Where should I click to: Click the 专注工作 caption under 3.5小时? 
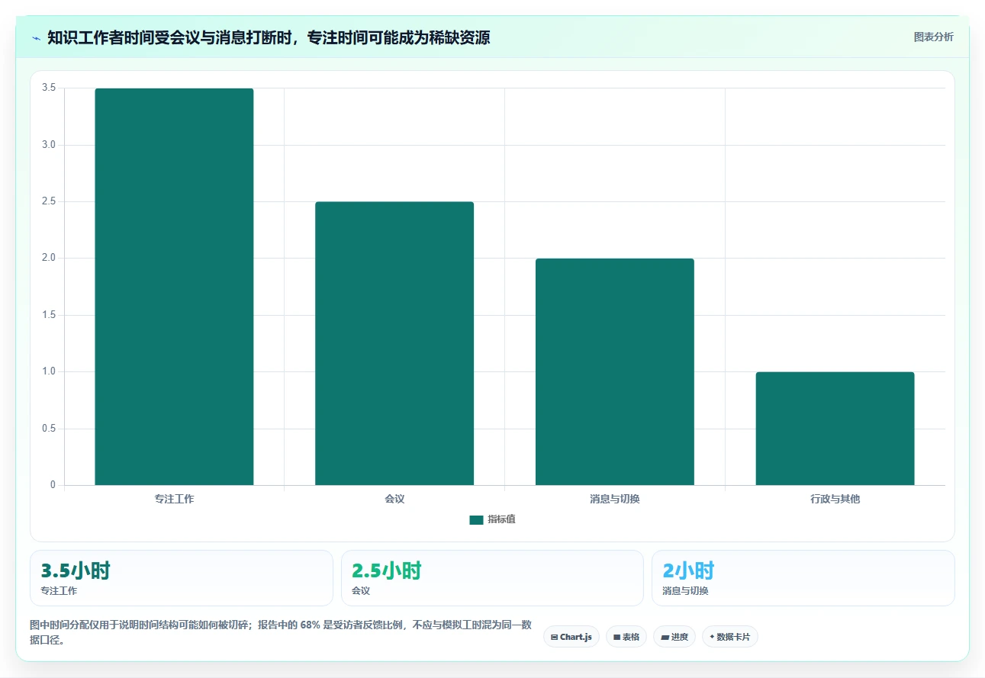(59, 590)
